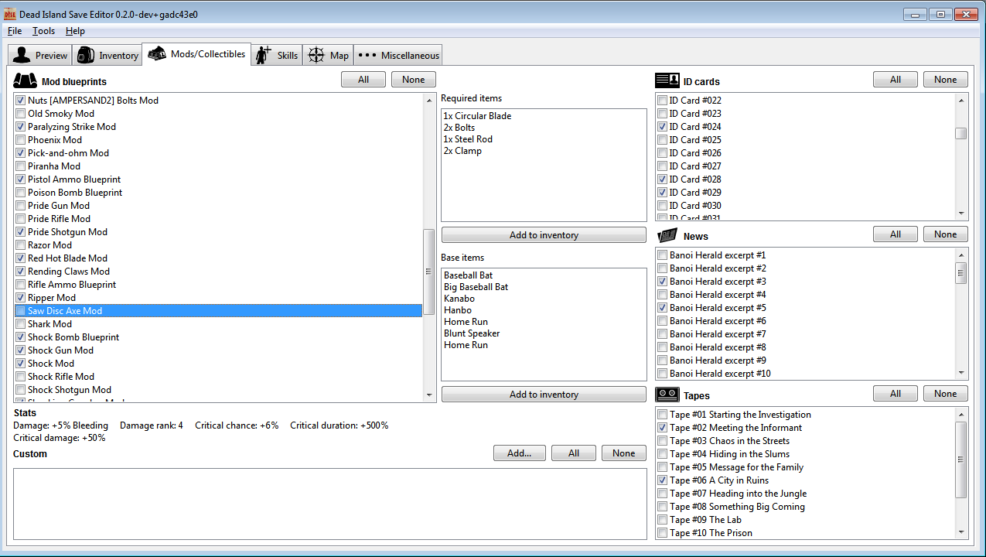Image resolution: width=986 pixels, height=557 pixels.
Task: Click Mod blueprints scroll down arrow
Action: pyautogui.click(x=429, y=395)
